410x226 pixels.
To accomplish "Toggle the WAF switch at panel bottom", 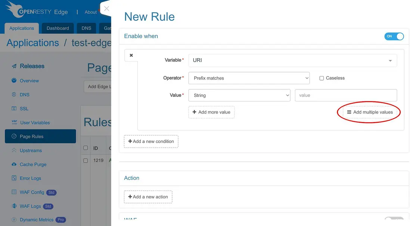I will point(394,219).
